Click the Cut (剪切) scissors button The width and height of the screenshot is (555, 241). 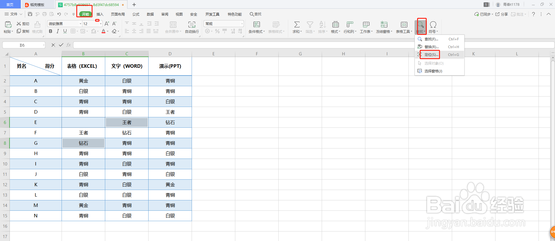click(23, 24)
